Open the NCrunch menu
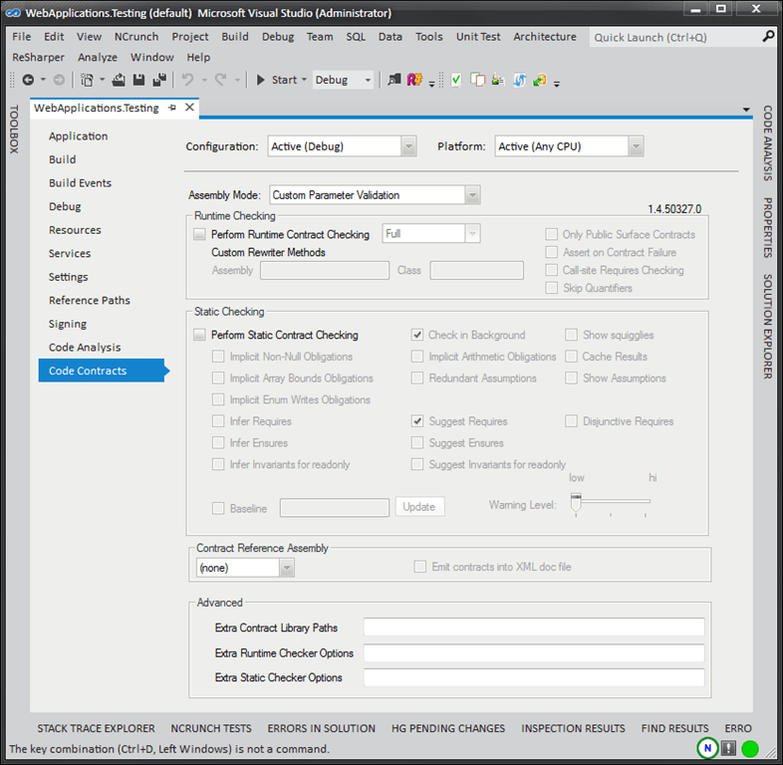The image size is (783, 765). [135, 37]
